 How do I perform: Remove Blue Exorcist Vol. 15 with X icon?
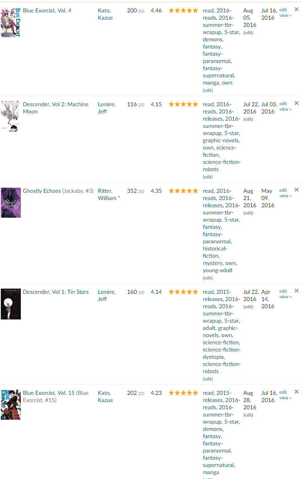[296, 392]
